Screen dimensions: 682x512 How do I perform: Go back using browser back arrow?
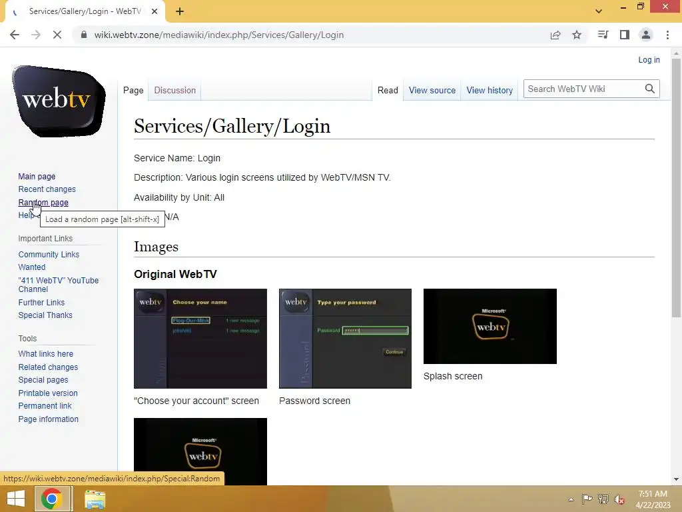15,35
